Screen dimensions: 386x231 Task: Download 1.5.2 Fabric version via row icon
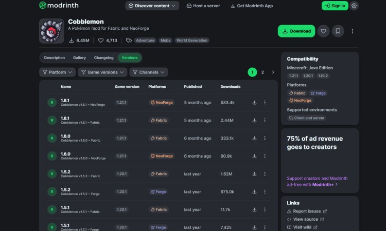[x=254, y=174]
